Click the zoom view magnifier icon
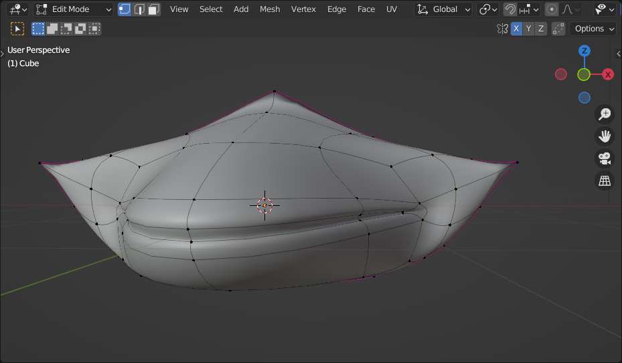The image size is (622, 363). point(605,114)
